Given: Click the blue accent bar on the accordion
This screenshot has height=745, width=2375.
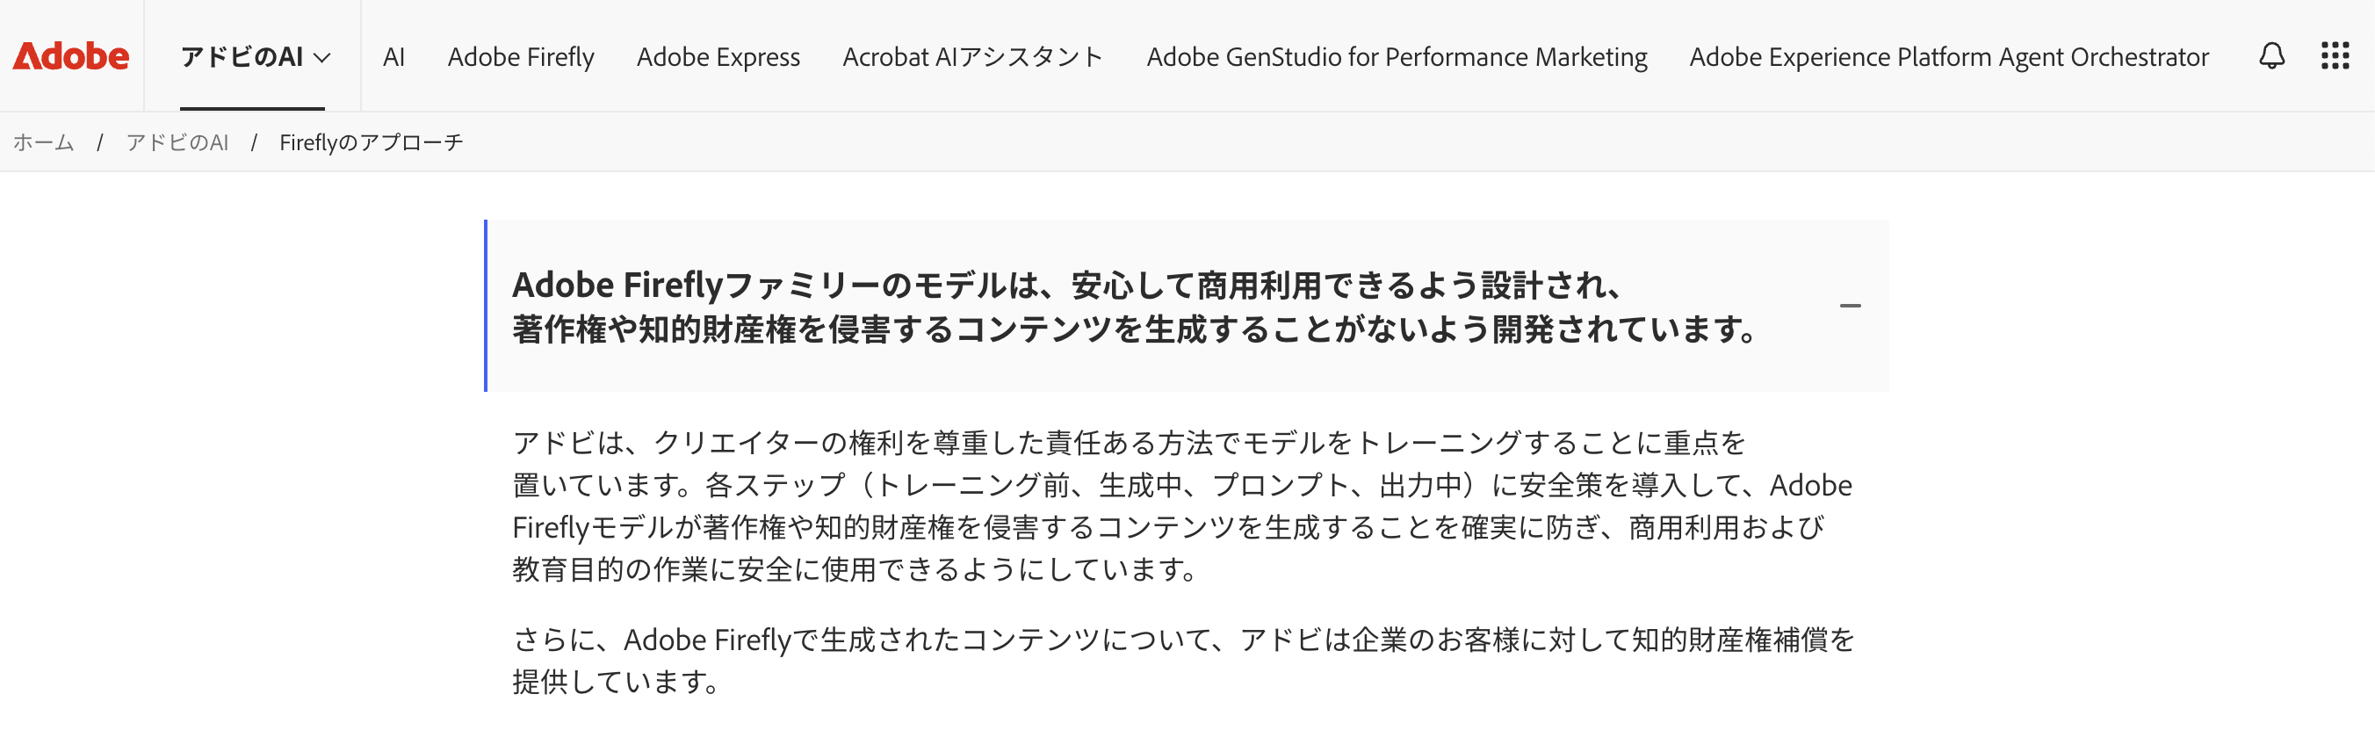Looking at the screenshot, I should [486, 306].
